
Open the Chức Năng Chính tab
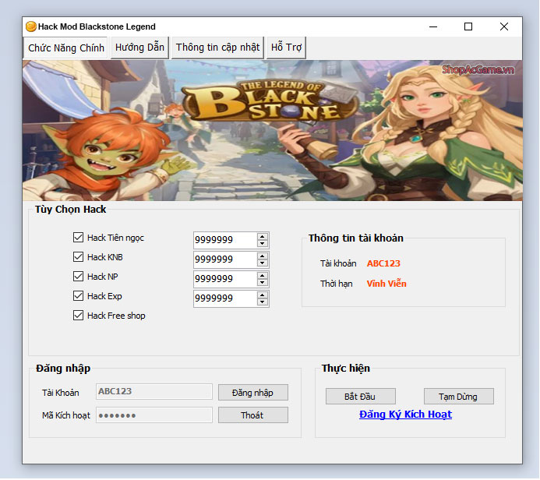coord(65,48)
